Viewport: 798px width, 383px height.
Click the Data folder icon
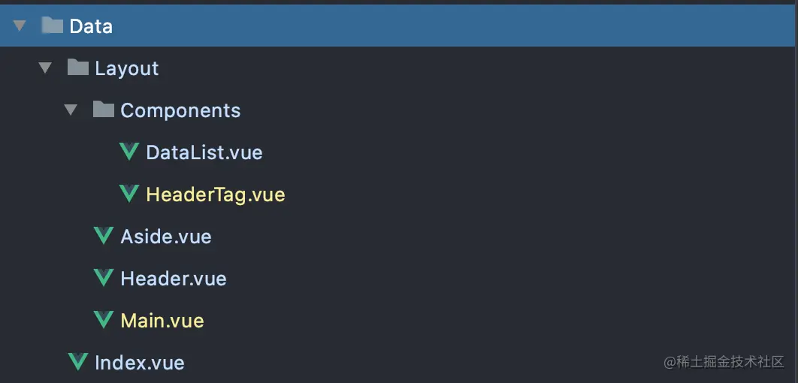pos(52,26)
